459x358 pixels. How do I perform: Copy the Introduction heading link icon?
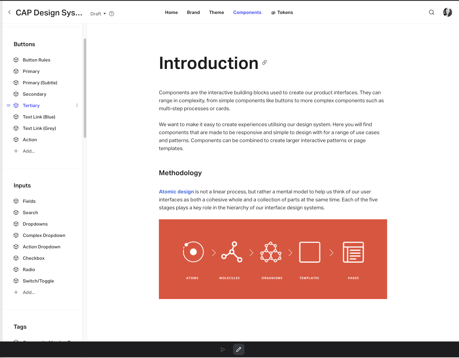pos(264,62)
